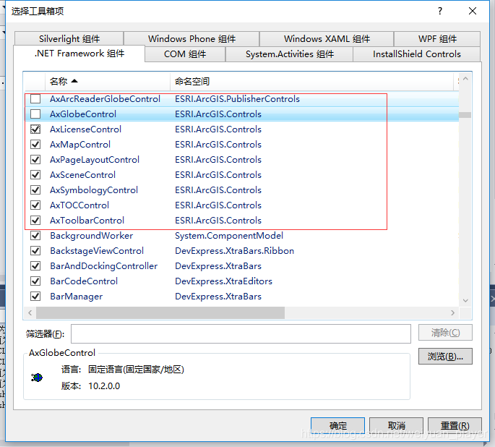Select the AxToolbarControl row name

coord(87,220)
